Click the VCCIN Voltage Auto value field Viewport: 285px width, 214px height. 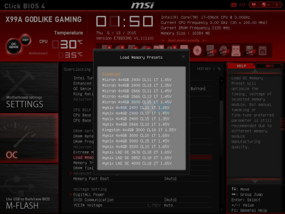tap(168, 205)
